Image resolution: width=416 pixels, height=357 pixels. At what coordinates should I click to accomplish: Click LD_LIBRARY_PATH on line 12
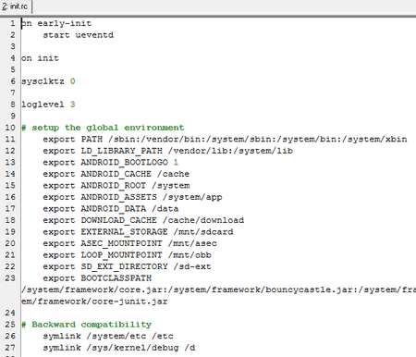[x=122, y=151]
